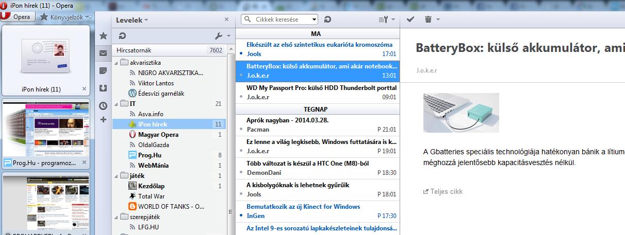The height and width of the screenshot is (235, 625).
Task: Open the Asva.info feed
Action: point(151,114)
